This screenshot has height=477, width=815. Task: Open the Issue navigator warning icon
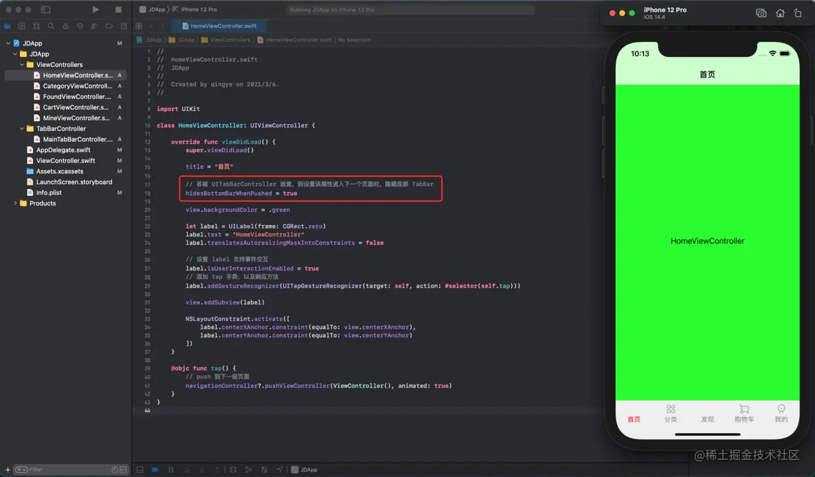[x=66, y=26]
